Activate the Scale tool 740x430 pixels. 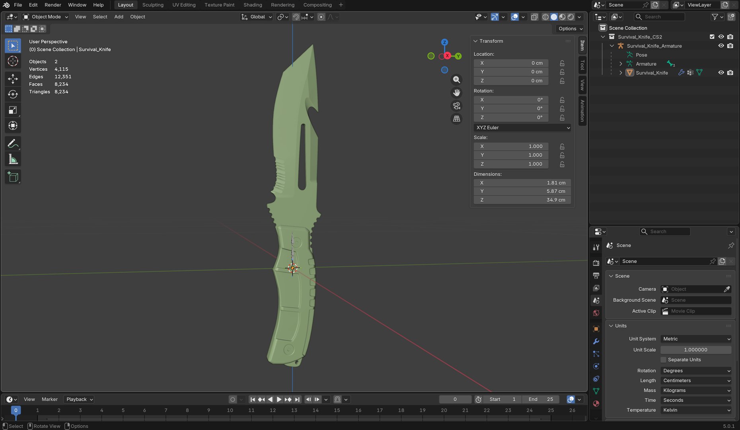click(x=13, y=110)
